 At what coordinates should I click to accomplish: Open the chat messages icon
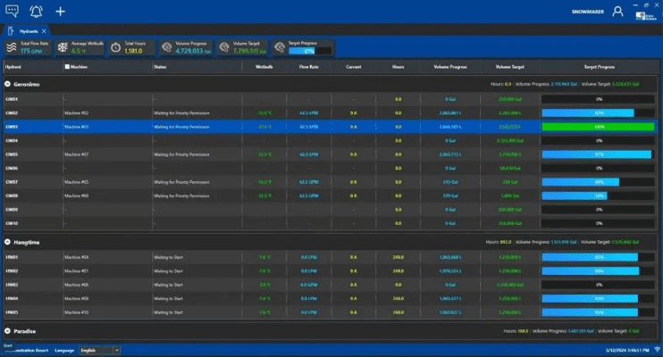(x=11, y=11)
